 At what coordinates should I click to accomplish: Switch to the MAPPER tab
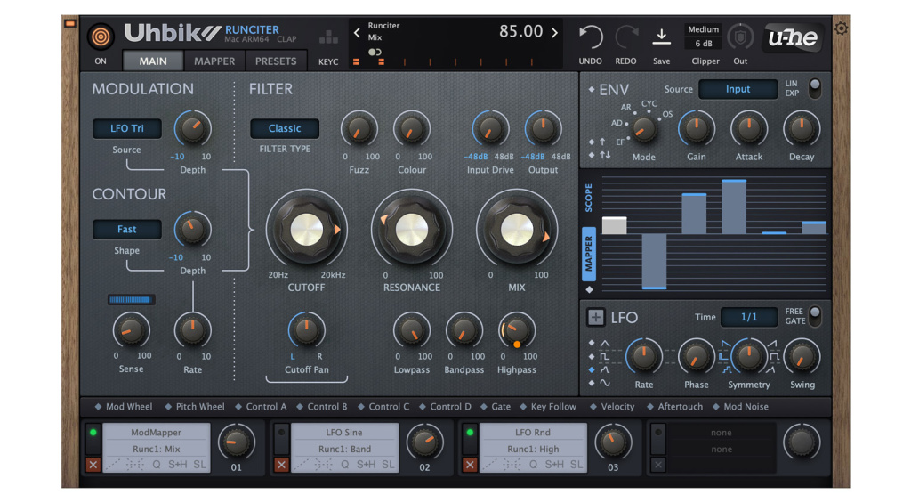pos(214,61)
